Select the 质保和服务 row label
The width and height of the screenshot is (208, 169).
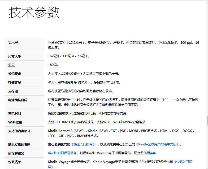(16, 153)
